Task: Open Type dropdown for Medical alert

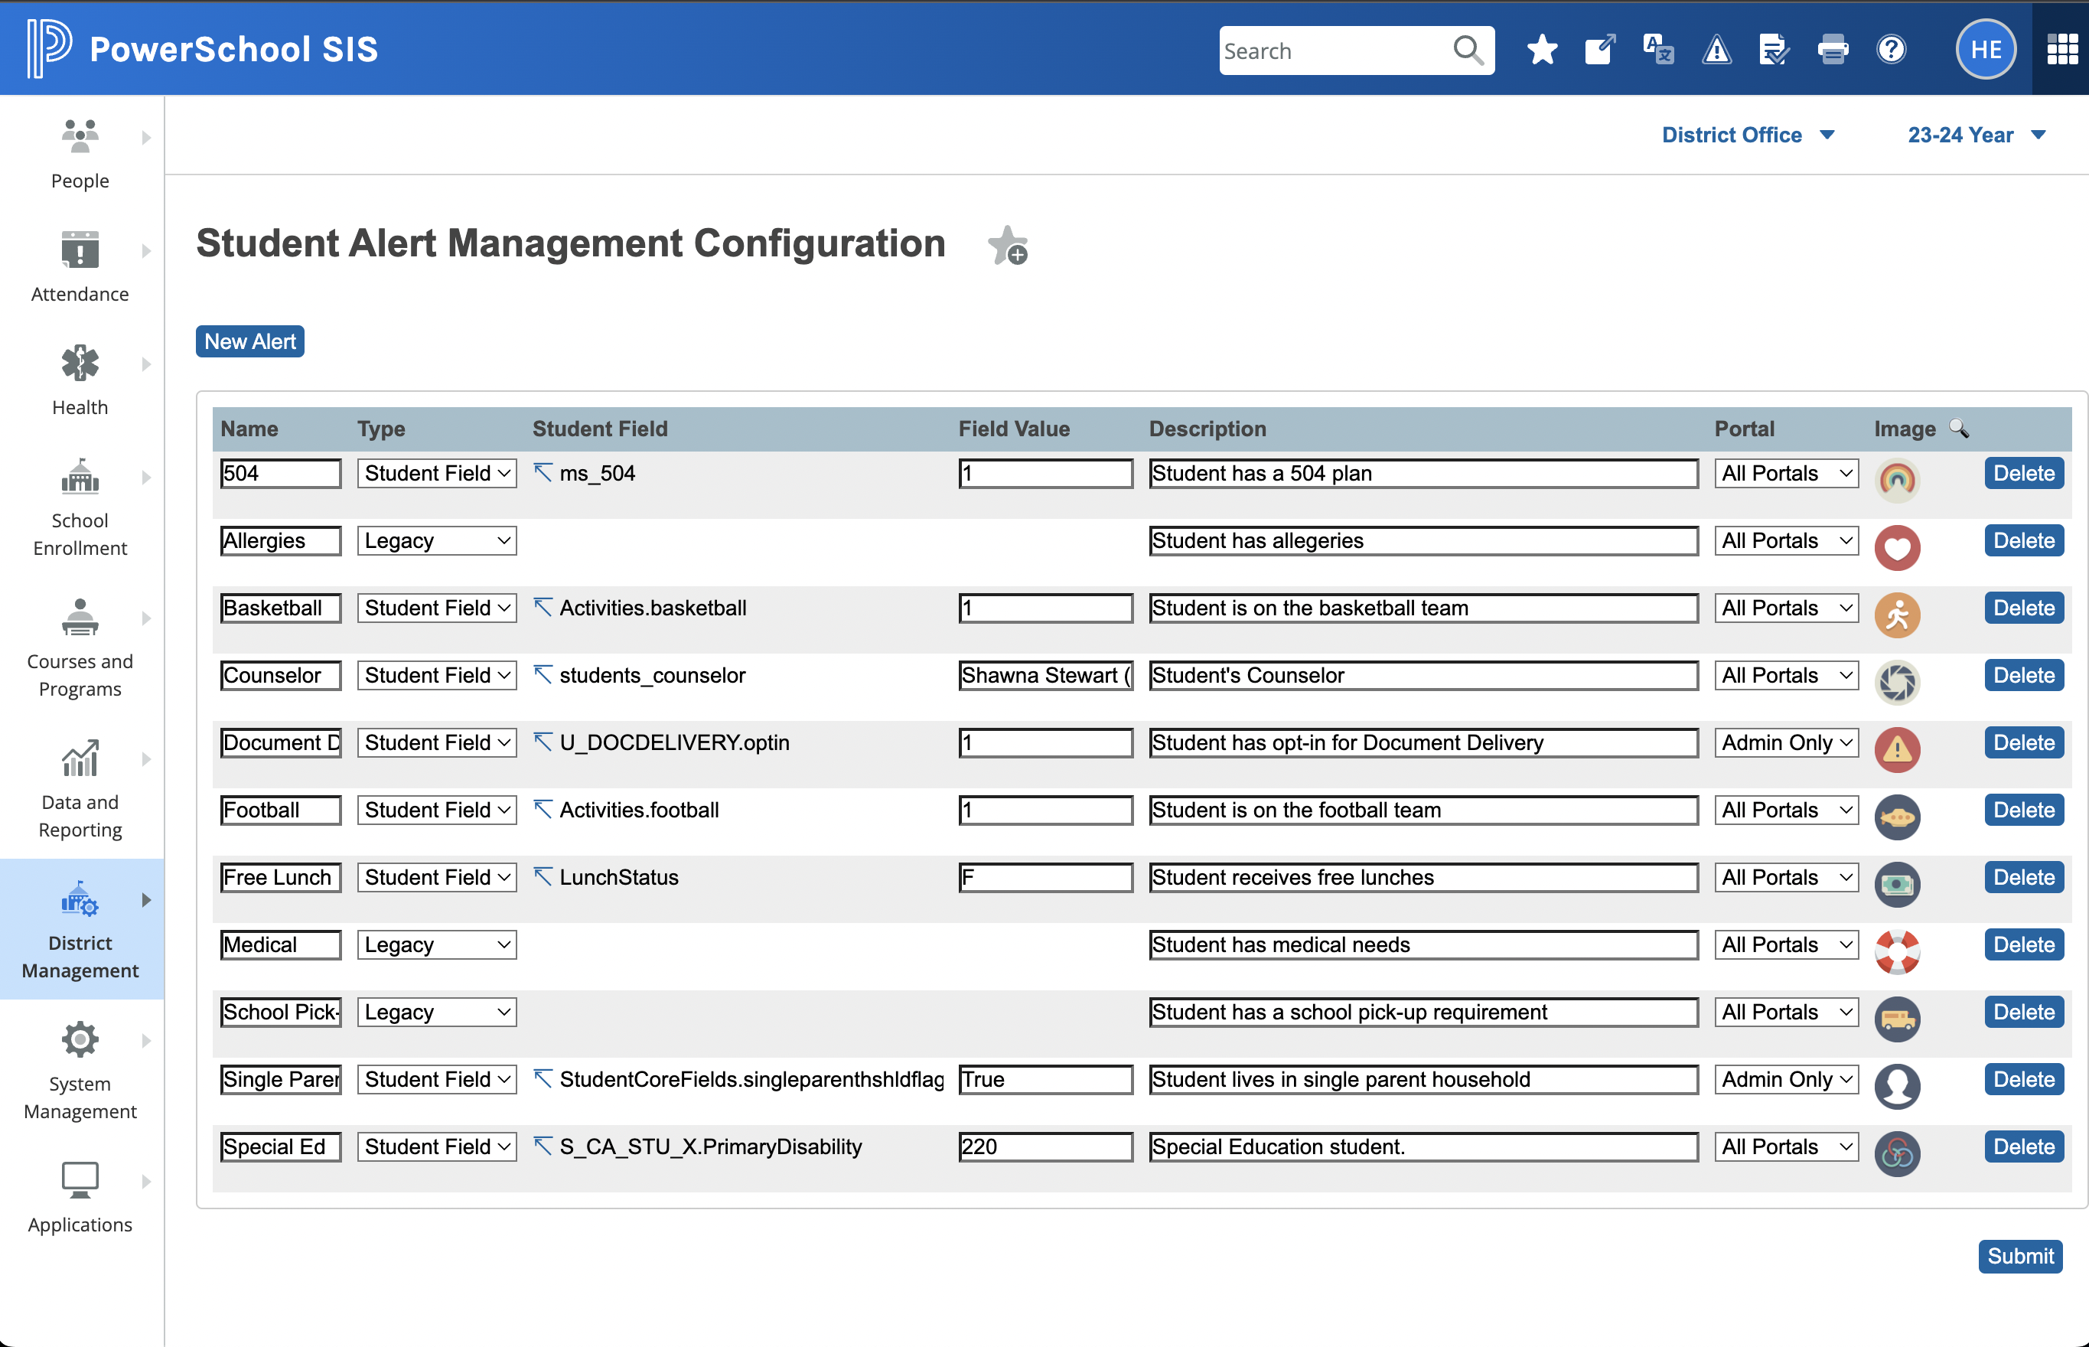Action: point(436,944)
